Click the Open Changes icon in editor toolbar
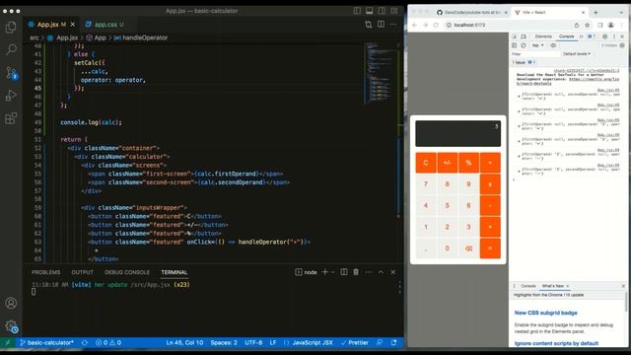This screenshot has width=631, height=355. pos(368,25)
